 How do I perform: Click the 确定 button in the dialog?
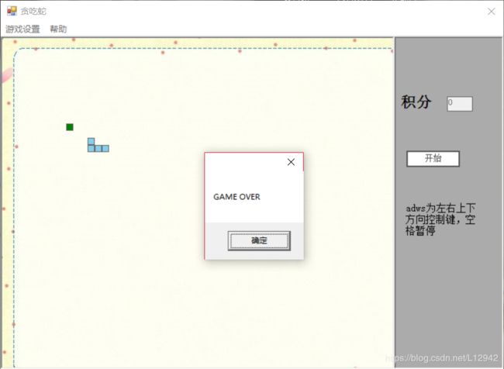[x=259, y=240]
